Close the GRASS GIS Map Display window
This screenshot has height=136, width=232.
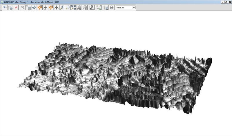[x=229, y=2]
